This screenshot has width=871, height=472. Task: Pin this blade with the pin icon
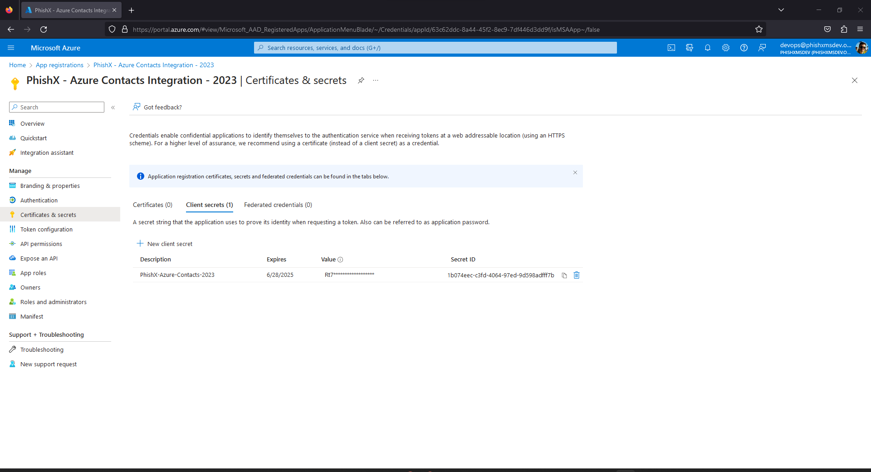[x=361, y=80]
